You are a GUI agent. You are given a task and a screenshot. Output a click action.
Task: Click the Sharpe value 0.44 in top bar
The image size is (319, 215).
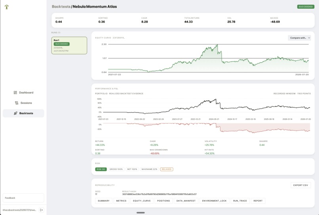coord(59,22)
